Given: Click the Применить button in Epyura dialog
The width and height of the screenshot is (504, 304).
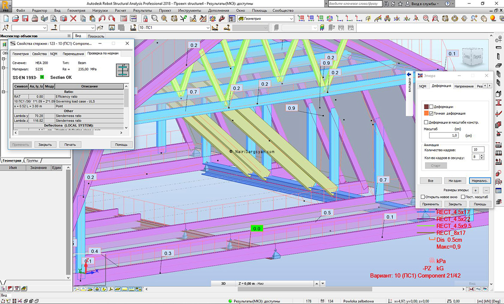Looking at the screenshot, I should (431, 204).
